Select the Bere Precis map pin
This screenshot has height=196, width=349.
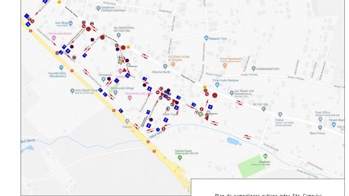320,128
